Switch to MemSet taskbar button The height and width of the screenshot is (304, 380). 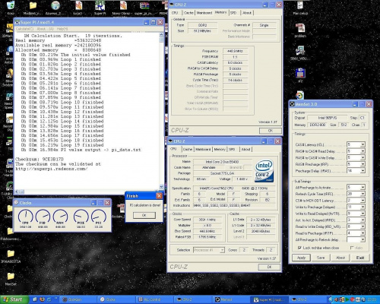pyautogui.click(x=230, y=299)
